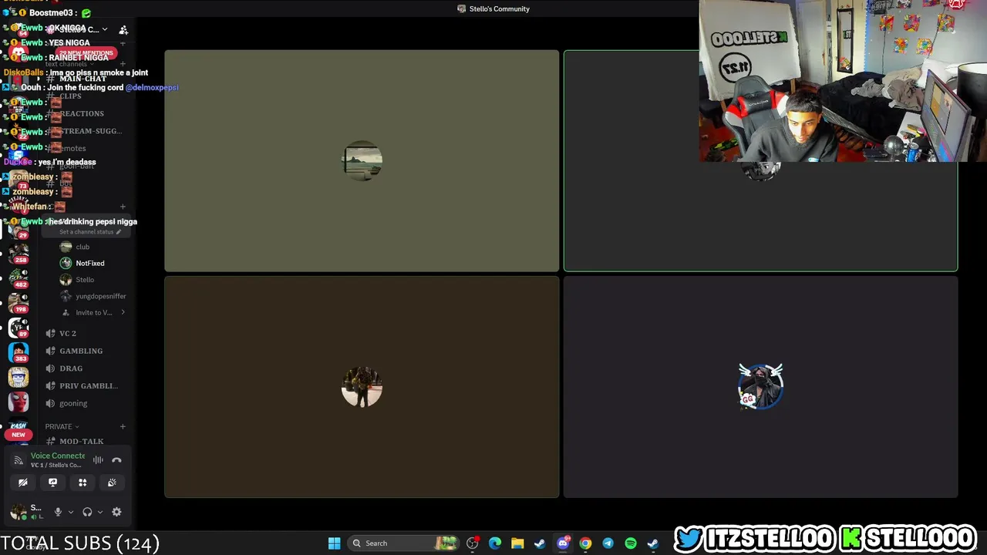Focus the bottom-right winged-avatar video tile
This screenshot has height=555, width=987.
pyautogui.click(x=760, y=387)
